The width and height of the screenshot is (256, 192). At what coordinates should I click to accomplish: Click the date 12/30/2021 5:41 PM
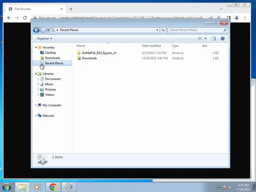154,58
